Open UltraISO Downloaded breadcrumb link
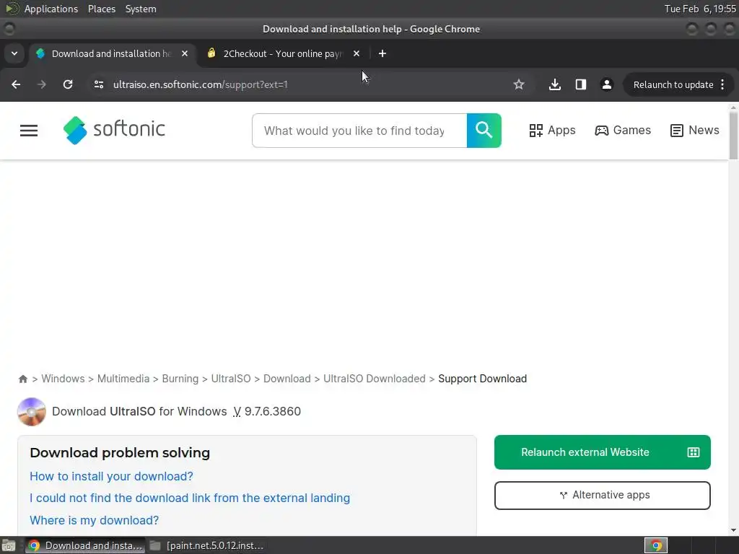Viewport: 739px width, 554px height. [375, 379]
